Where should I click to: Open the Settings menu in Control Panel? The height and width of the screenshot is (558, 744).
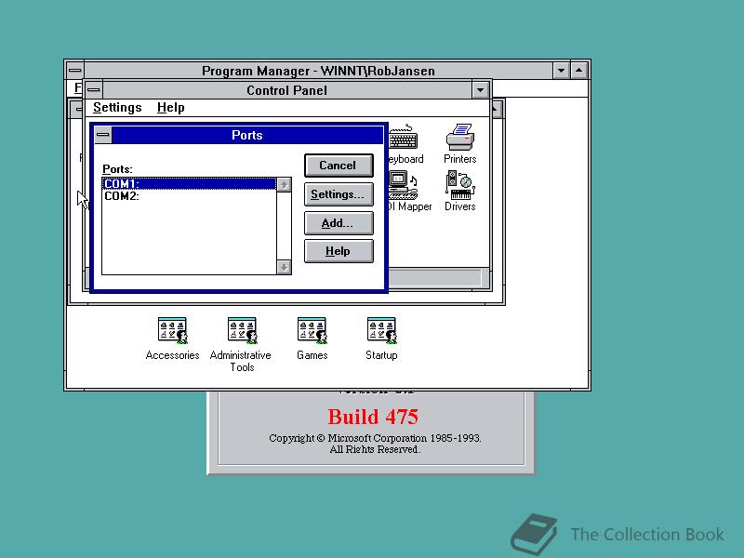pyautogui.click(x=117, y=108)
